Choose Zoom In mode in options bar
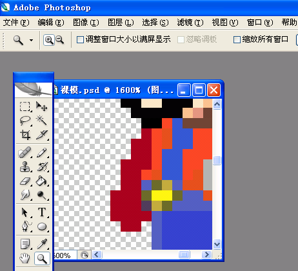298x271 pixels. pyautogui.click(x=49, y=40)
